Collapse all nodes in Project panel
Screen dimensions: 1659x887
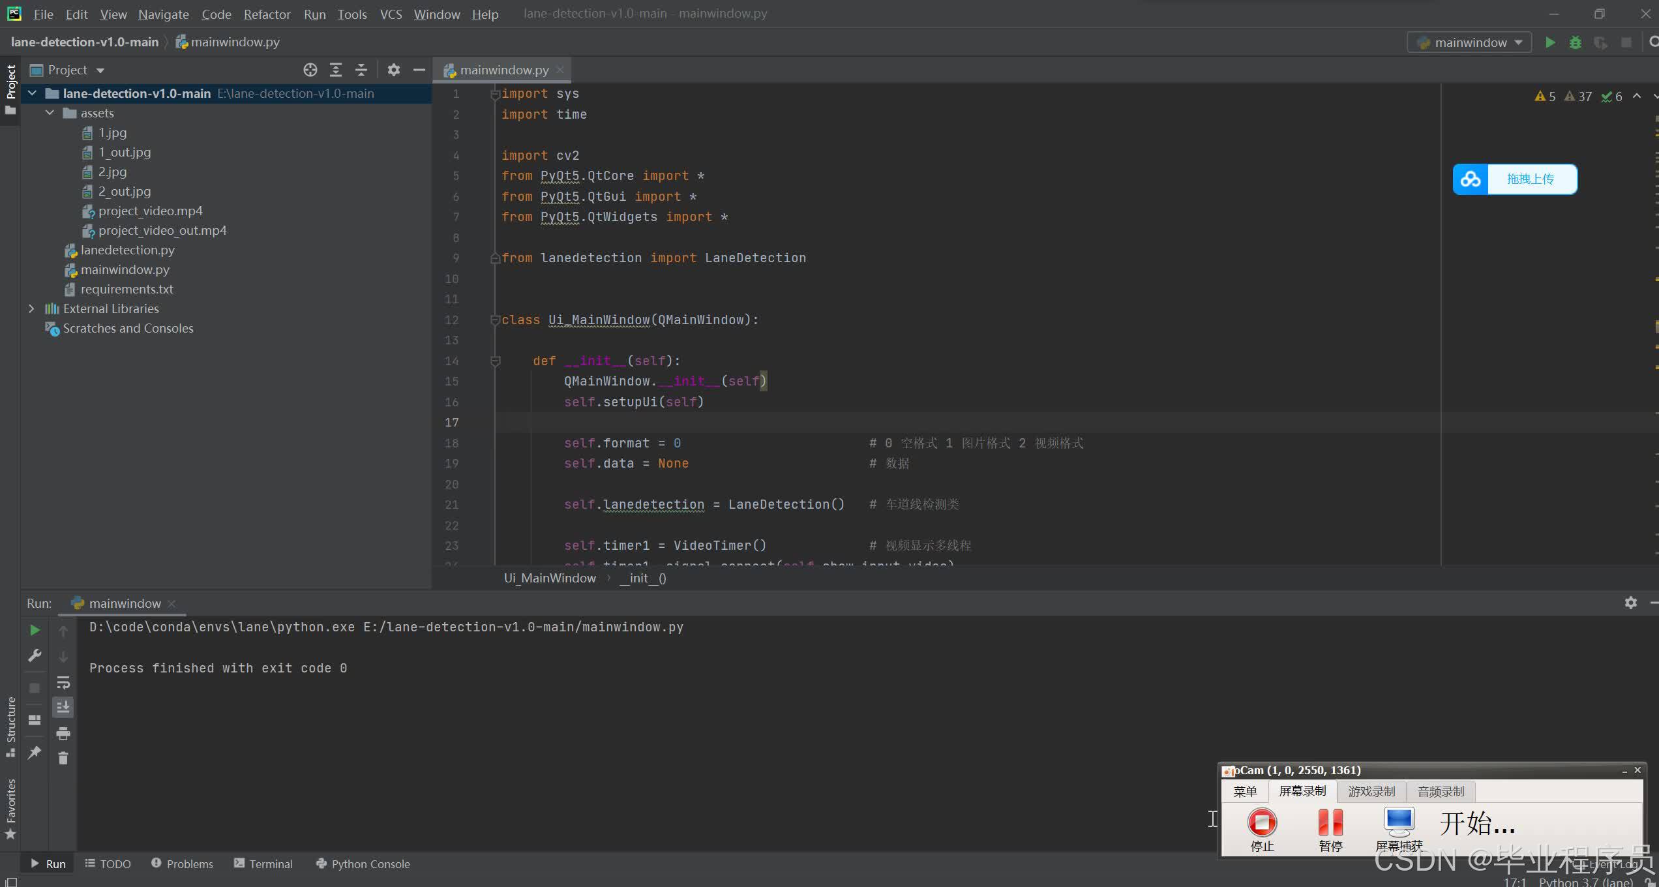click(361, 70)
